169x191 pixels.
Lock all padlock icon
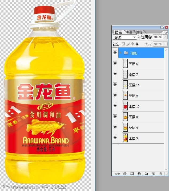coord(137,44)
